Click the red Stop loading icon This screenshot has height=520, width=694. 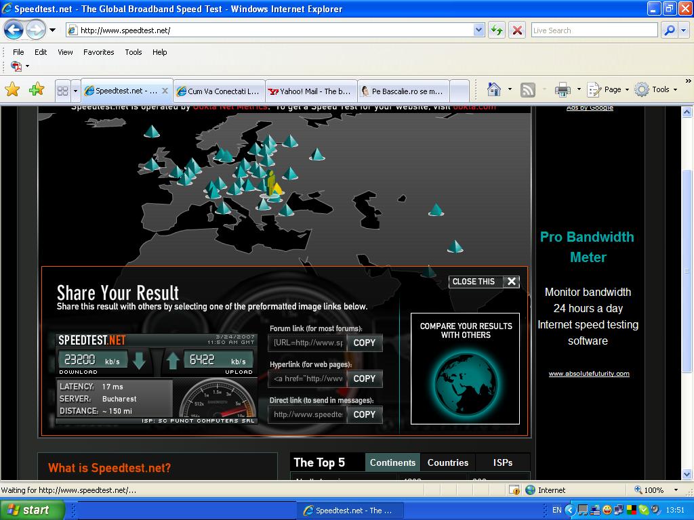(x=517, y=30)
